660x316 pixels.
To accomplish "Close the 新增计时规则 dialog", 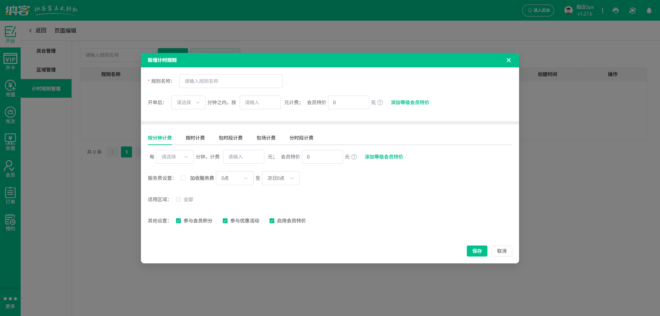I will click(x=508, y=60).
